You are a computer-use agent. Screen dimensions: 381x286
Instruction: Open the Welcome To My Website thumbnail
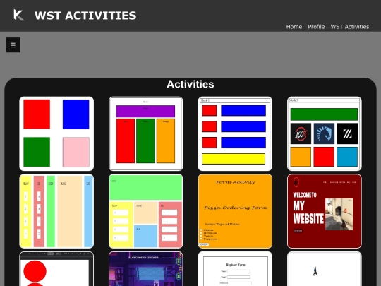(325, 211)
